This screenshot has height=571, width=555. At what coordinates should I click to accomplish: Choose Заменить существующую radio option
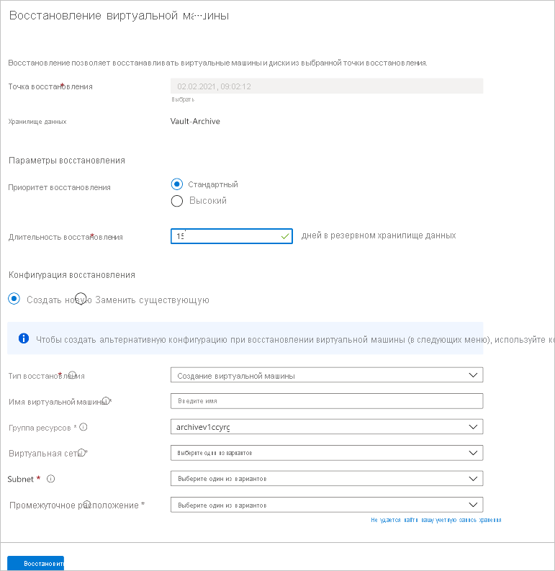(x=81, y=299)
